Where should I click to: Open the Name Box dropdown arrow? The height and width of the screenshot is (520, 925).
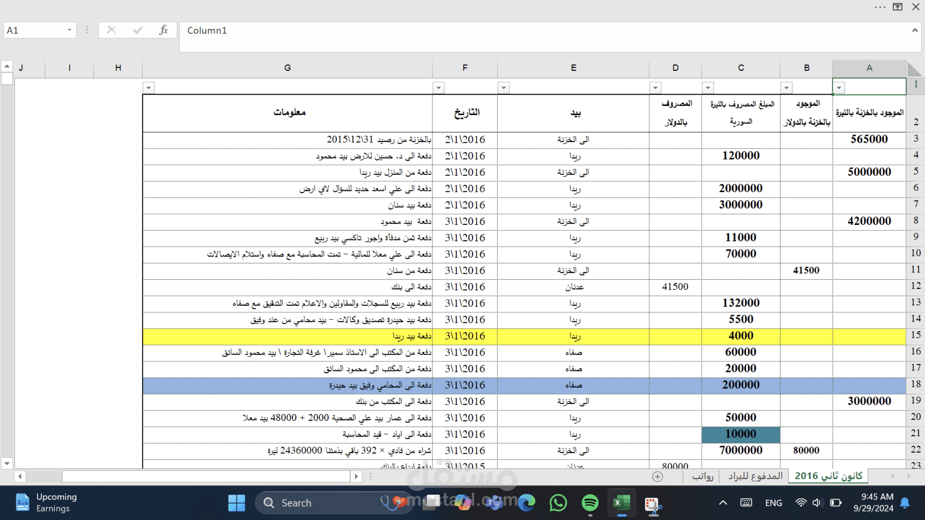click(x=70, y=30)
